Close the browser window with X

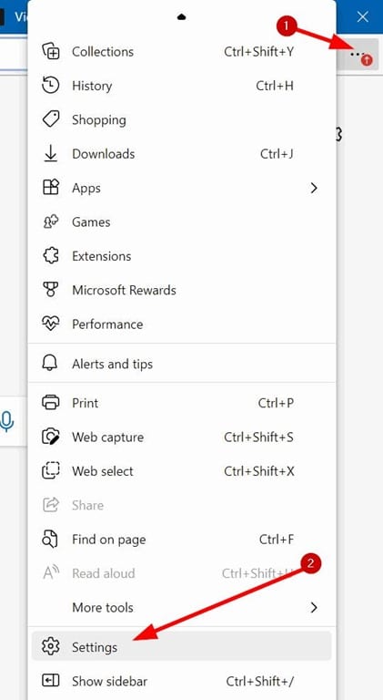click(x=362, y=17)
